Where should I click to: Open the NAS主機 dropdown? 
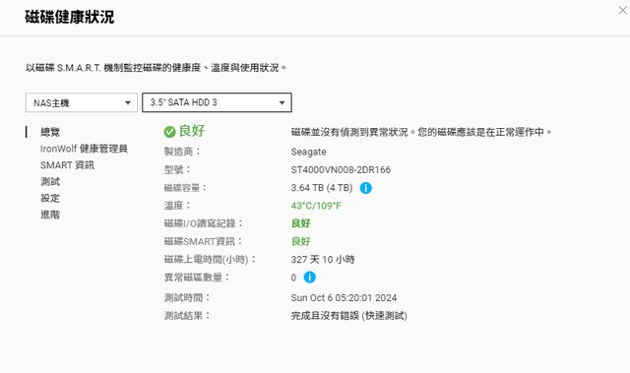(82, 102)
